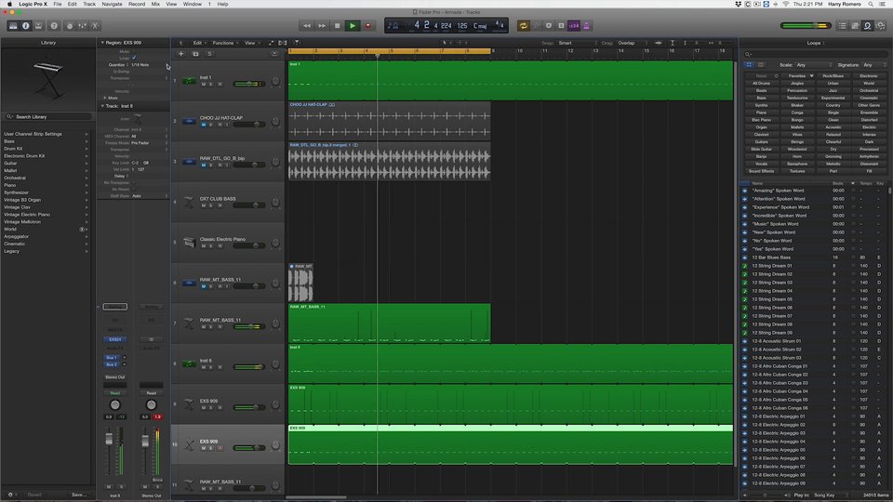Open the List Editors button
This screenshot has height=502, width=893.
pyautogui.click(x=843, y=26)
